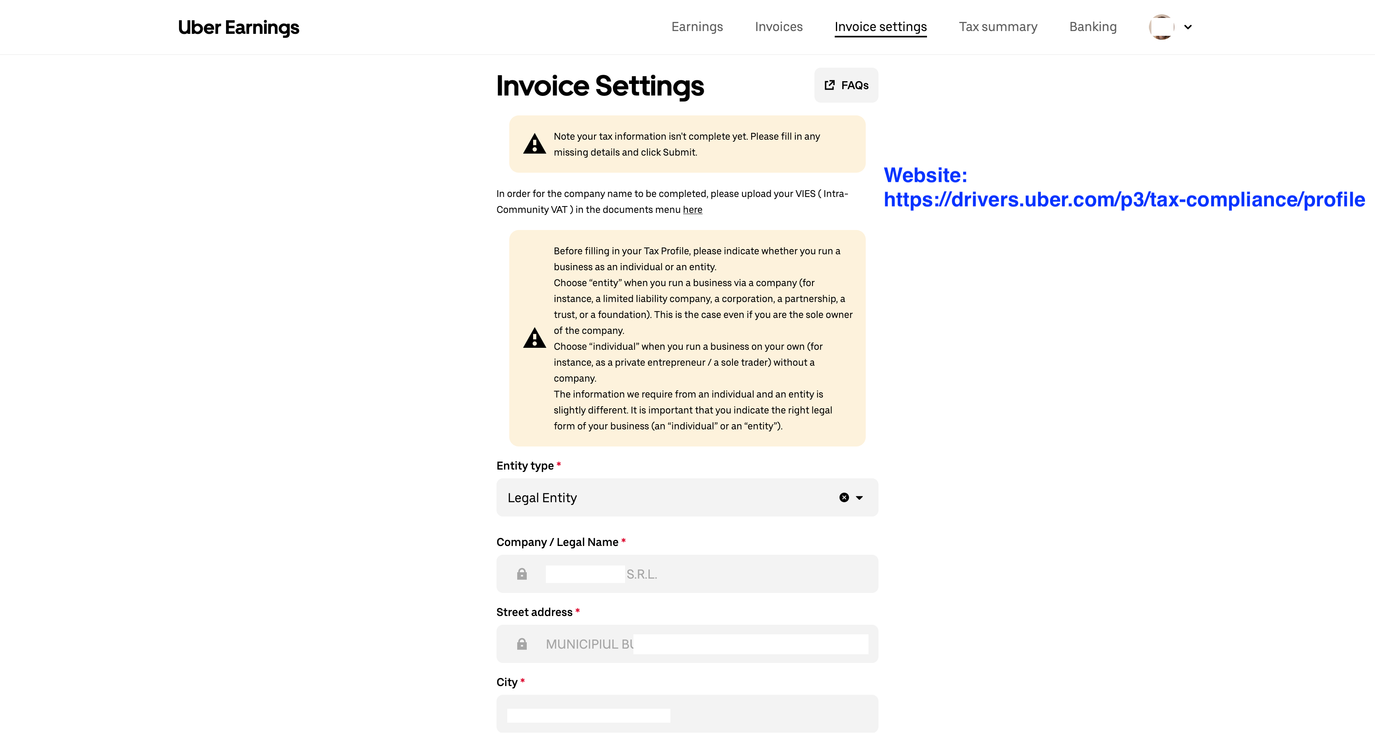
Task: Select the Invoice settings tab
Action: 880,27
